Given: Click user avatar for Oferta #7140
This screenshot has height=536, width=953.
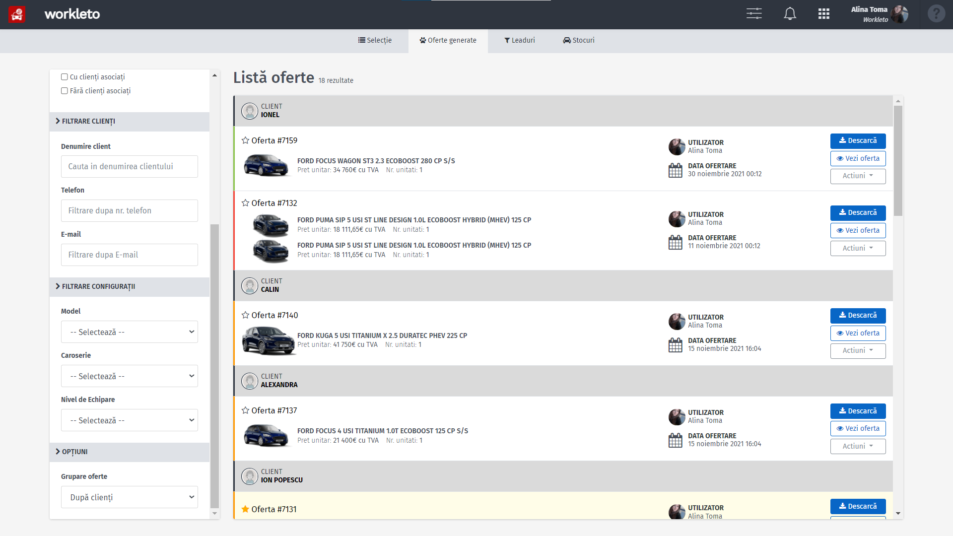Looking at the screenshot, I should tap(677, 322).
